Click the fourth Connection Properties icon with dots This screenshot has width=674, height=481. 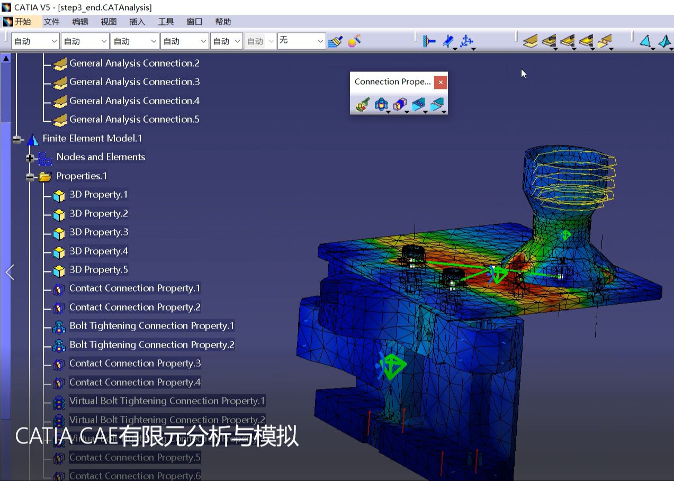(x=418, y=105)
